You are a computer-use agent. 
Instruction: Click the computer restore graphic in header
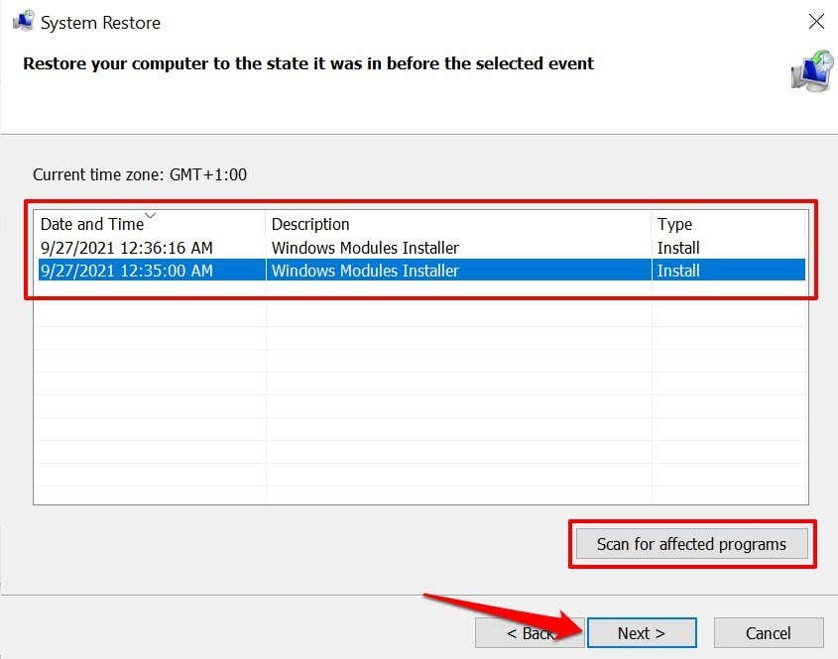pos(811,71)
